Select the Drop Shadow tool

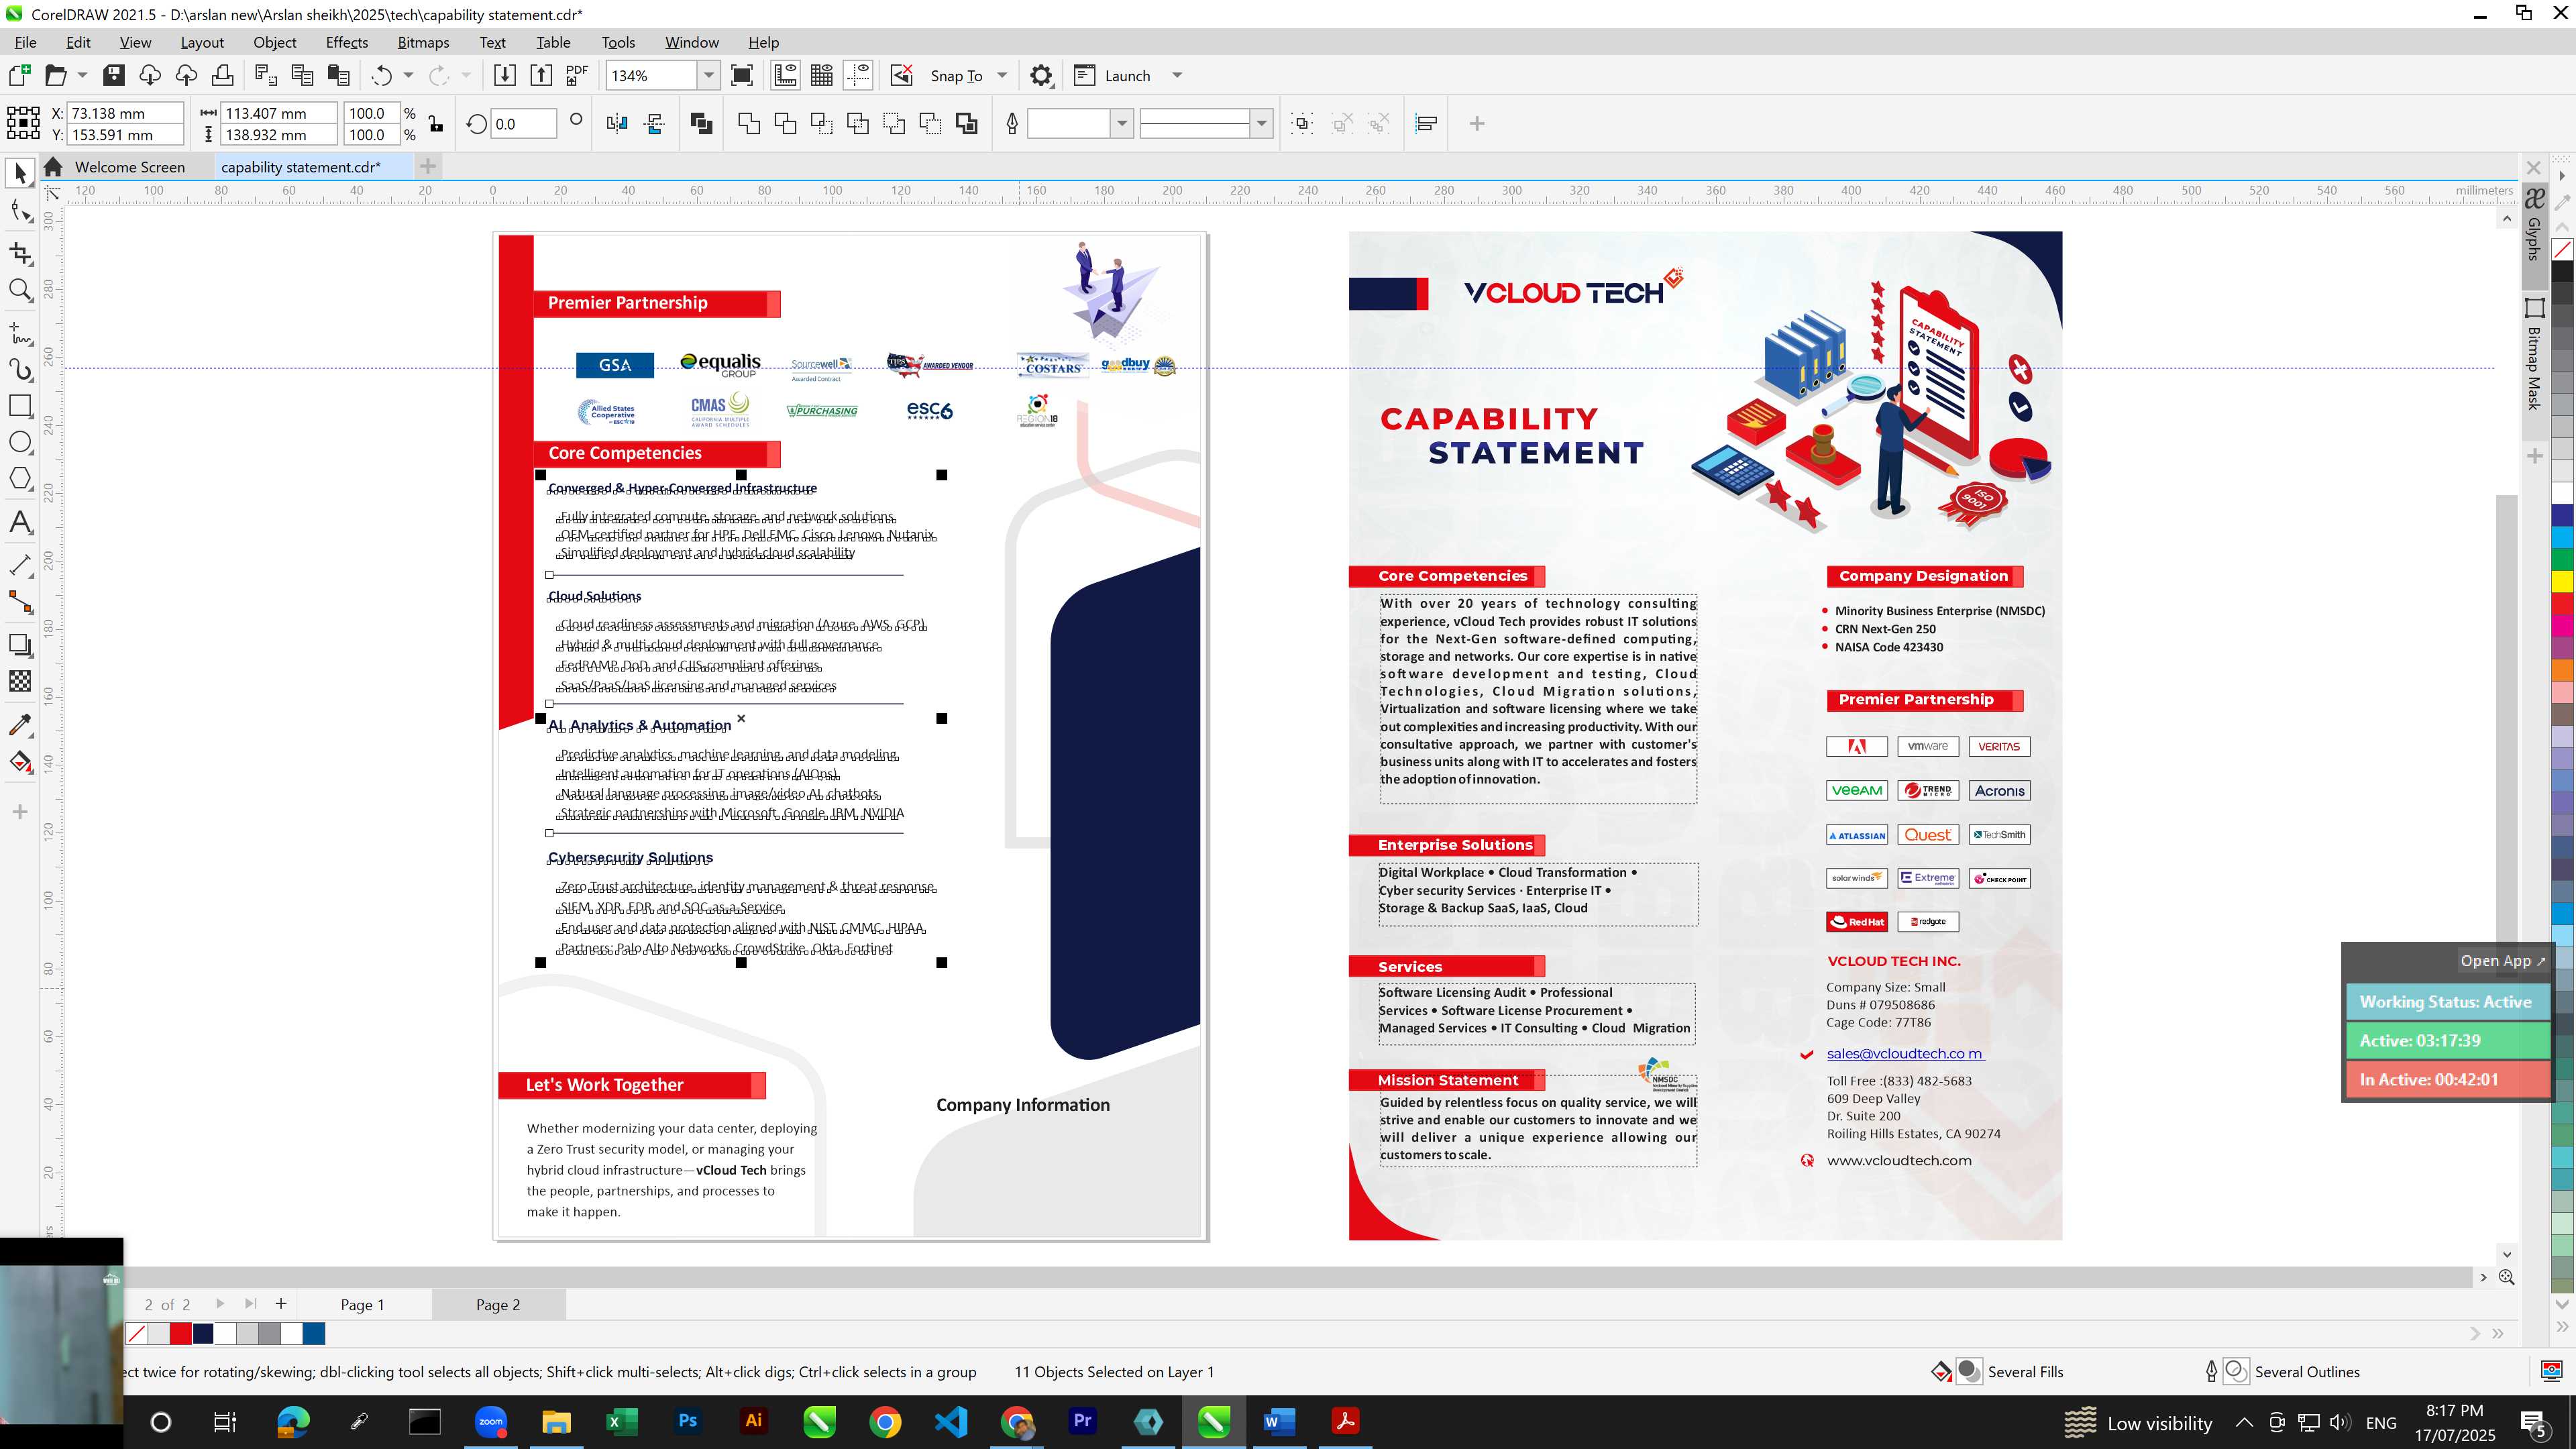click(20, 645)
